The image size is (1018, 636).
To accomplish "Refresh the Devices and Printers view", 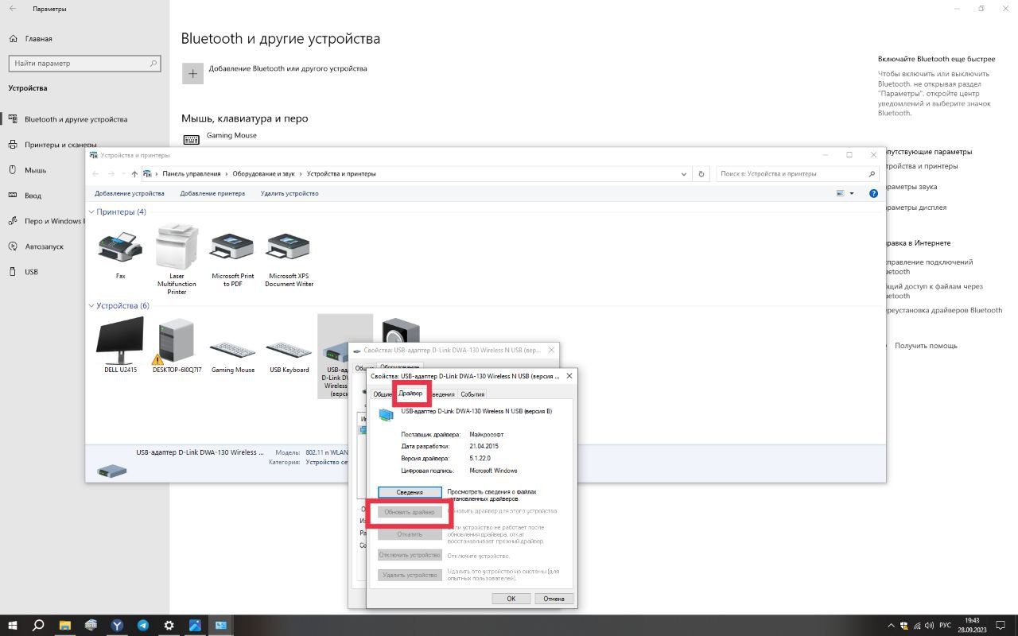I will (701, 174).
